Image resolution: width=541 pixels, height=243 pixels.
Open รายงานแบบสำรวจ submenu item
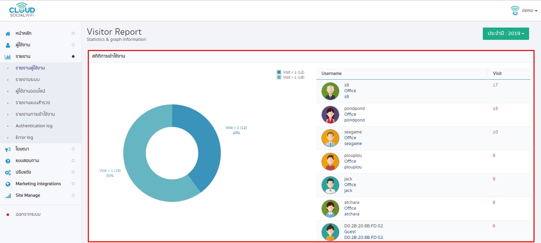click(x=33, y=103)
